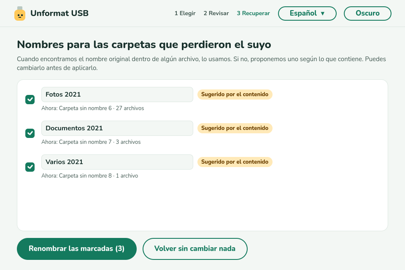Screen dimensions: 405x270
Task: Edit the Fotos 2021 name field
Action: 117,94
